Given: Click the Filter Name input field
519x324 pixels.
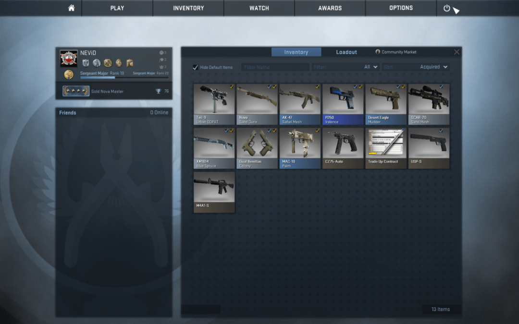Looking at the screenshot, I should tap(275, 67).
